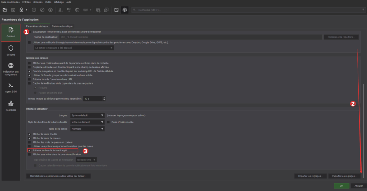Screen dimensions: 367x191
Task: Open the Taille de la police dropdown
Action: pos(87,129)
